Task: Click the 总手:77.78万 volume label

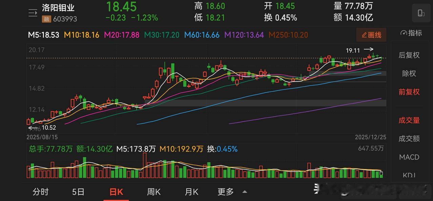Action: pos(51,149)
